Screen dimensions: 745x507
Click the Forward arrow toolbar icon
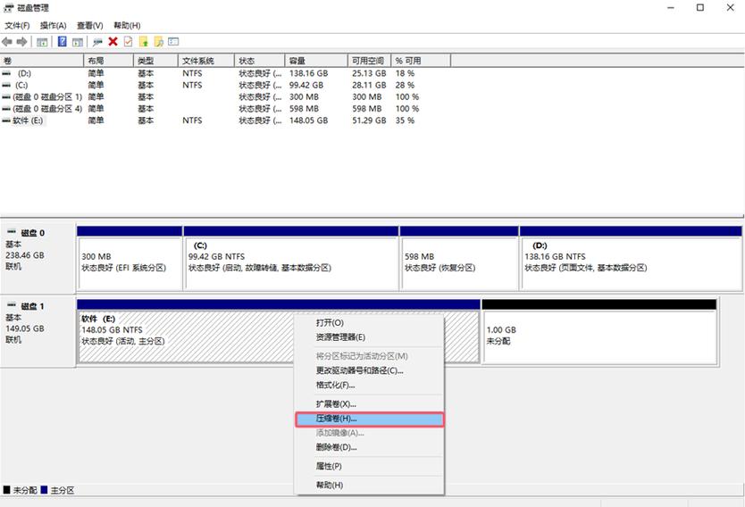click(21, 42)
